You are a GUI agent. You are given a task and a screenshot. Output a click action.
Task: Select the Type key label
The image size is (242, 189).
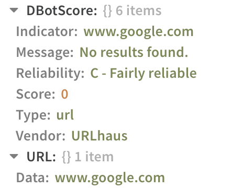pos(33,116)
